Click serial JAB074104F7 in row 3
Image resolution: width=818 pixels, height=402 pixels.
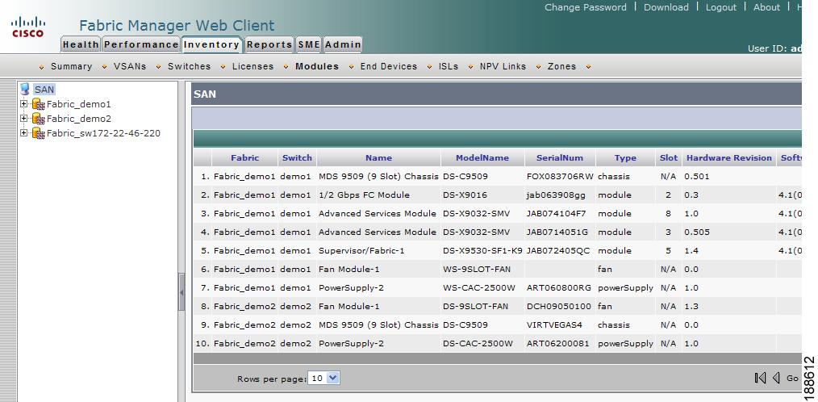557,214
